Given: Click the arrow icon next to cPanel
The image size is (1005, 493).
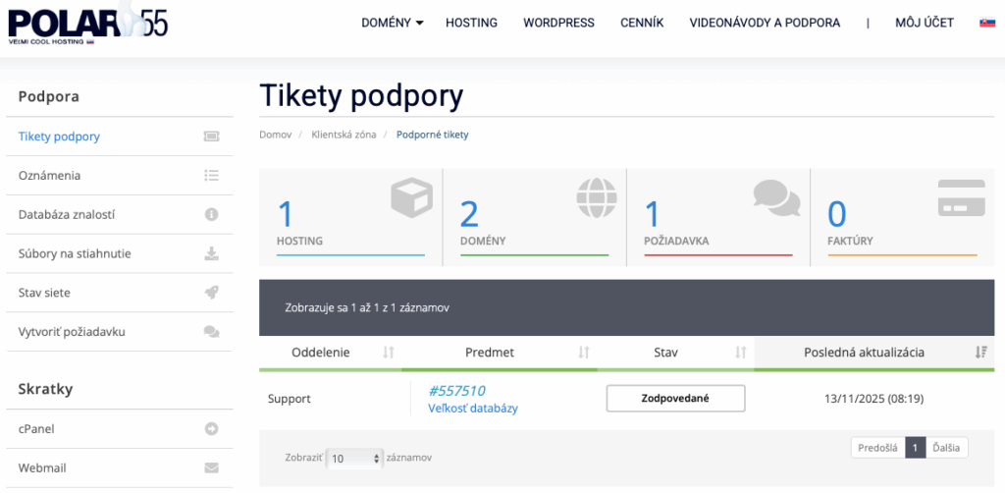Looking at the screenshot, I should 212,429.
